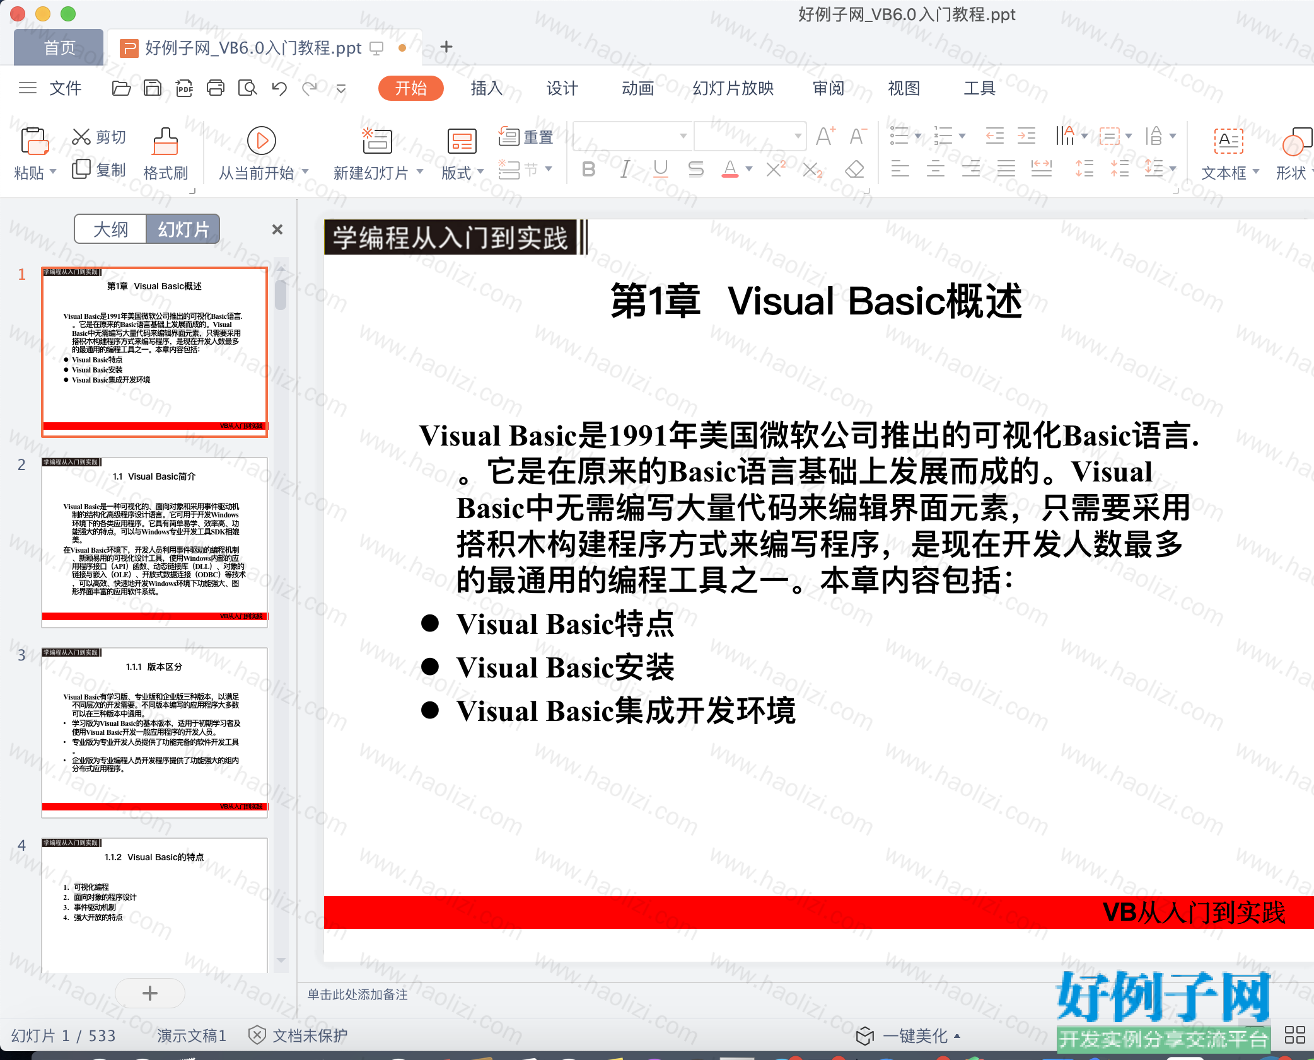Switch to the 插入 ribbon tab
The image size is (1314, 1060).
click(487, 88)
